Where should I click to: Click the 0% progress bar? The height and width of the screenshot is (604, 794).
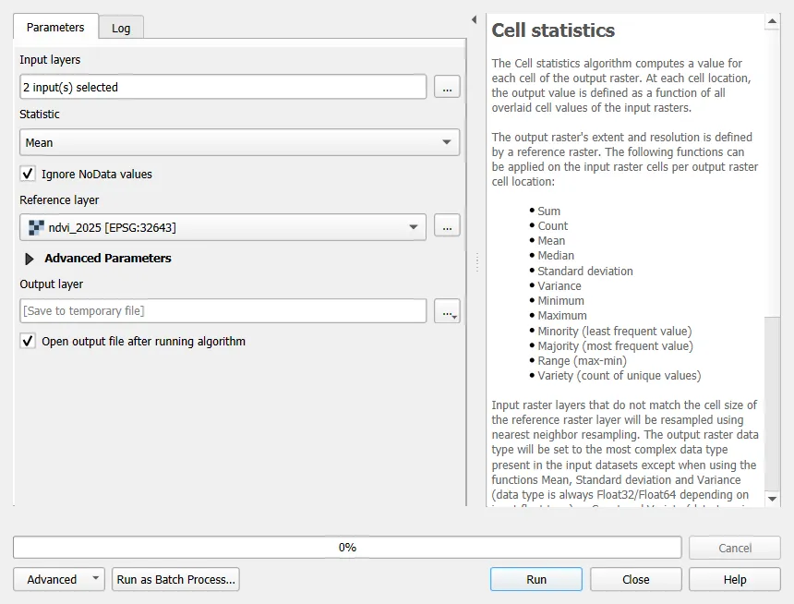[347, 548]
